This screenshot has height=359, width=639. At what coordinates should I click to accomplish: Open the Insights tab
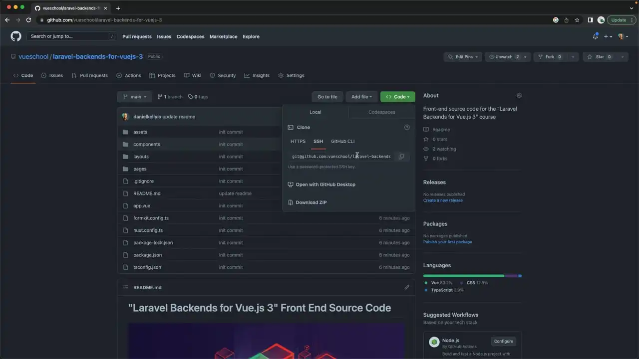click(257, 76)
